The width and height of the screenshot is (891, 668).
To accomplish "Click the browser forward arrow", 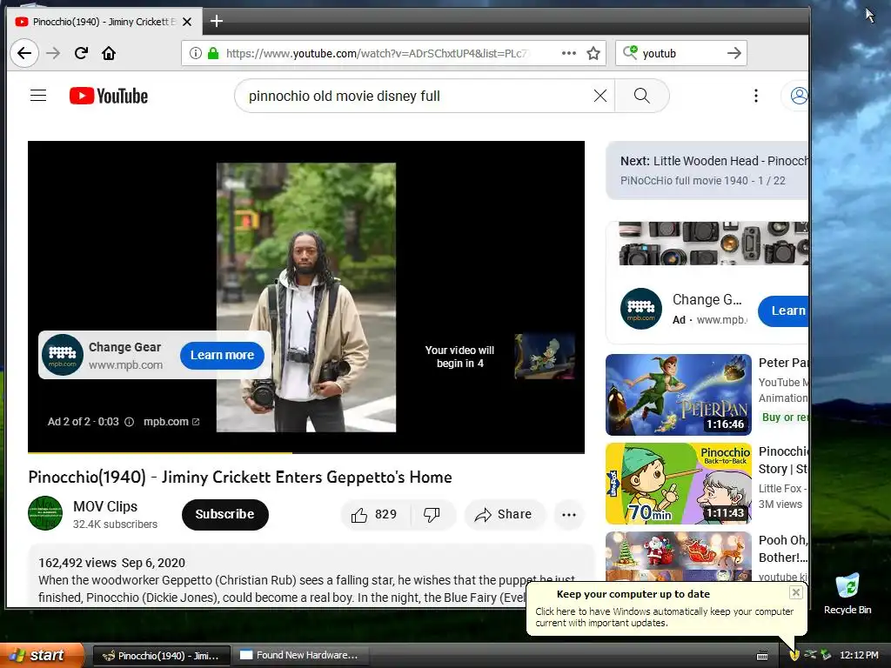I will 53,53.
